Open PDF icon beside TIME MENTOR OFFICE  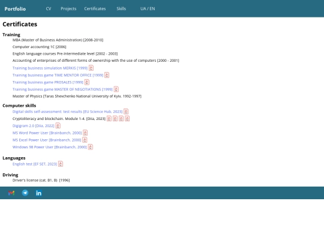(107, 75)
